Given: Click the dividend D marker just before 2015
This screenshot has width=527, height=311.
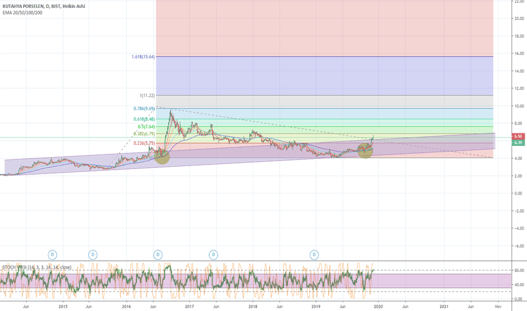Looking at the screenshot, I should [53, 255].
